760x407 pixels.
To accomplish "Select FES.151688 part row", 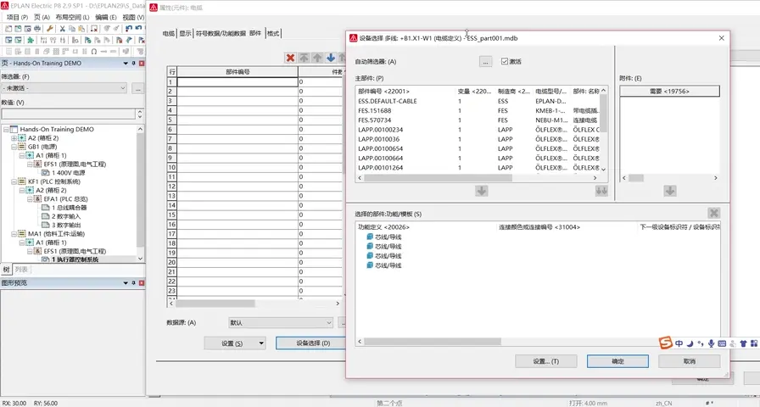I will coord(478,111).
